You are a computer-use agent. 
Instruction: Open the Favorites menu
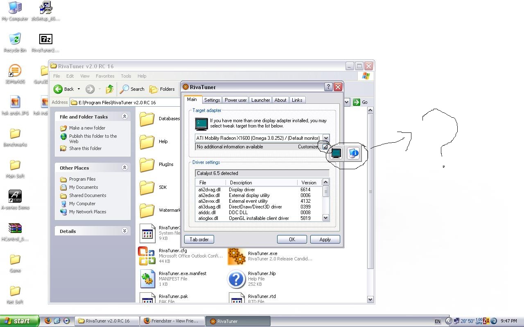[x=105, y=76]
